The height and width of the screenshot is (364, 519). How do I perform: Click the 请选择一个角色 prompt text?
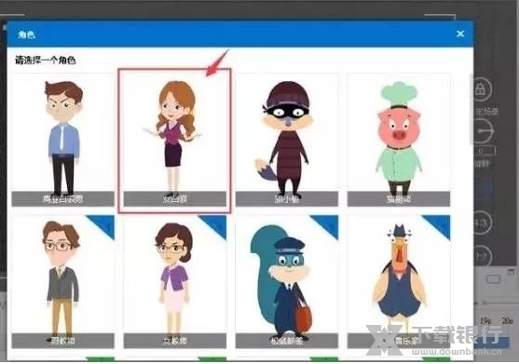click(46, 61)
